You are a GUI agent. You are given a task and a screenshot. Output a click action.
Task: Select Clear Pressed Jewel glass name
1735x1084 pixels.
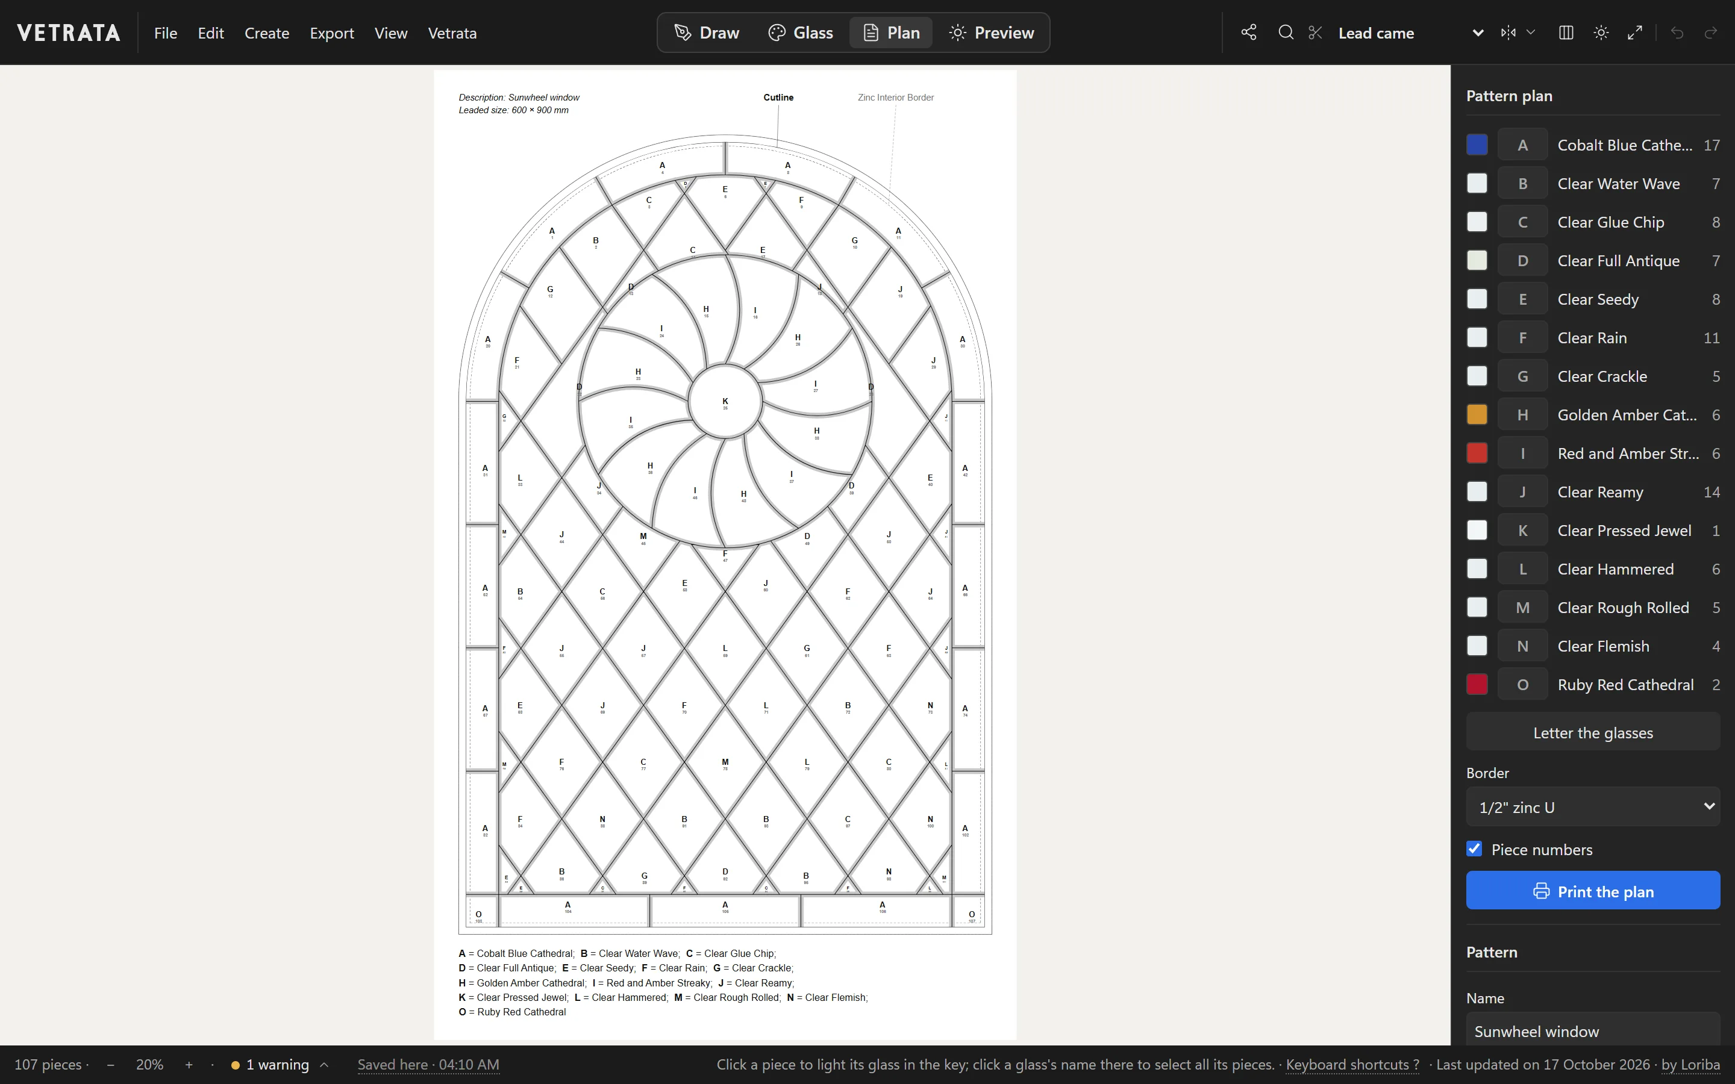point(1624,531)
